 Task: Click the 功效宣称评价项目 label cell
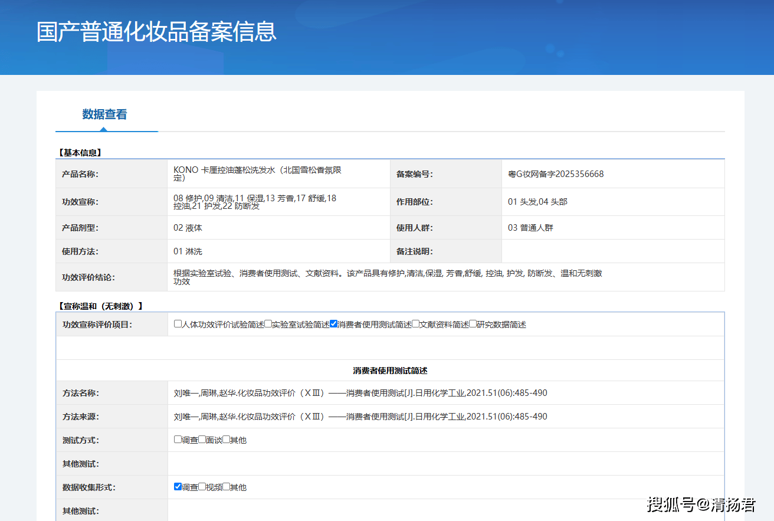(x=112, y=325)
